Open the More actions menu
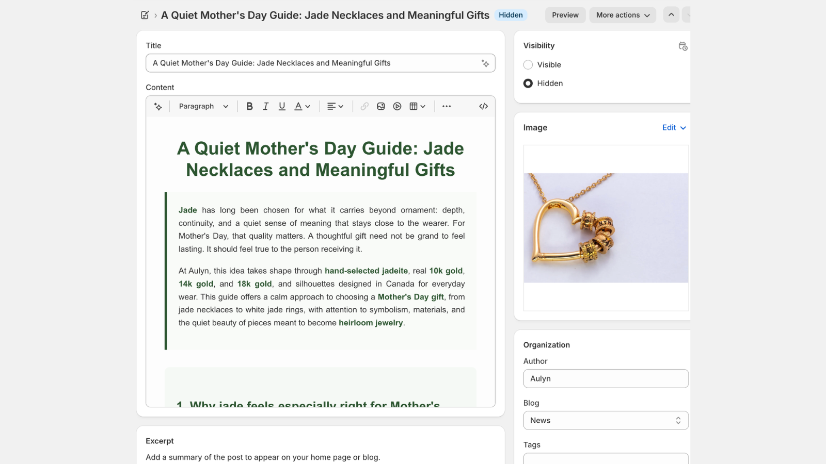This screenshot has width=826, height=464. (x=623, y=15)
